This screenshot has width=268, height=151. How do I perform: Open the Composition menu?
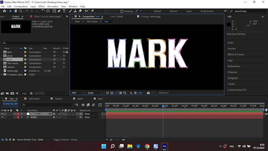point(21,6)
